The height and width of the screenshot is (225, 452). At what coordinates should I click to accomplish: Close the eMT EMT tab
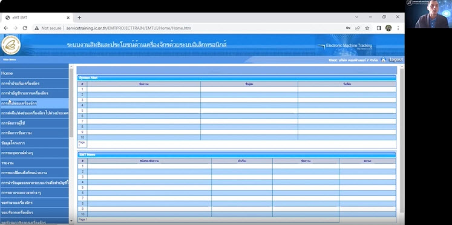point(68,18)
